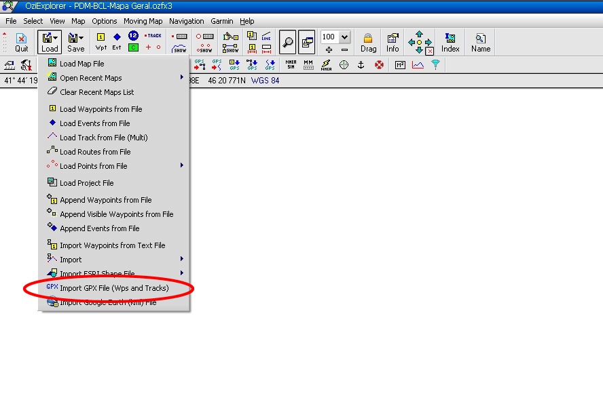Click the up arrow map scroll button
The image size is (603, 404).
pos(419,34)
